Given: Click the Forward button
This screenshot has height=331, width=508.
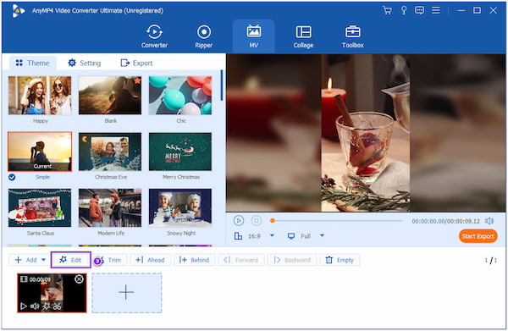Looking at the screenshot, I should point(241,260).
